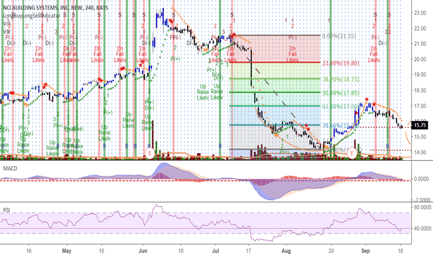The height and width of the screenshot is (256, 433).
Task: Click the earnings 'E' marker near June
Action: tap(150, 153)
